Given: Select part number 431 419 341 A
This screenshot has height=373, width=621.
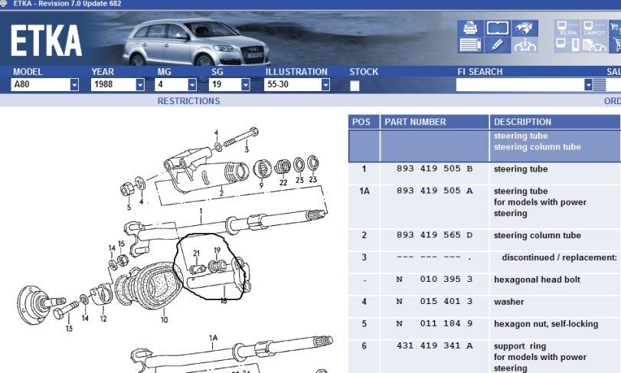Looking at the screenshot, I should [x=434, y=345].
